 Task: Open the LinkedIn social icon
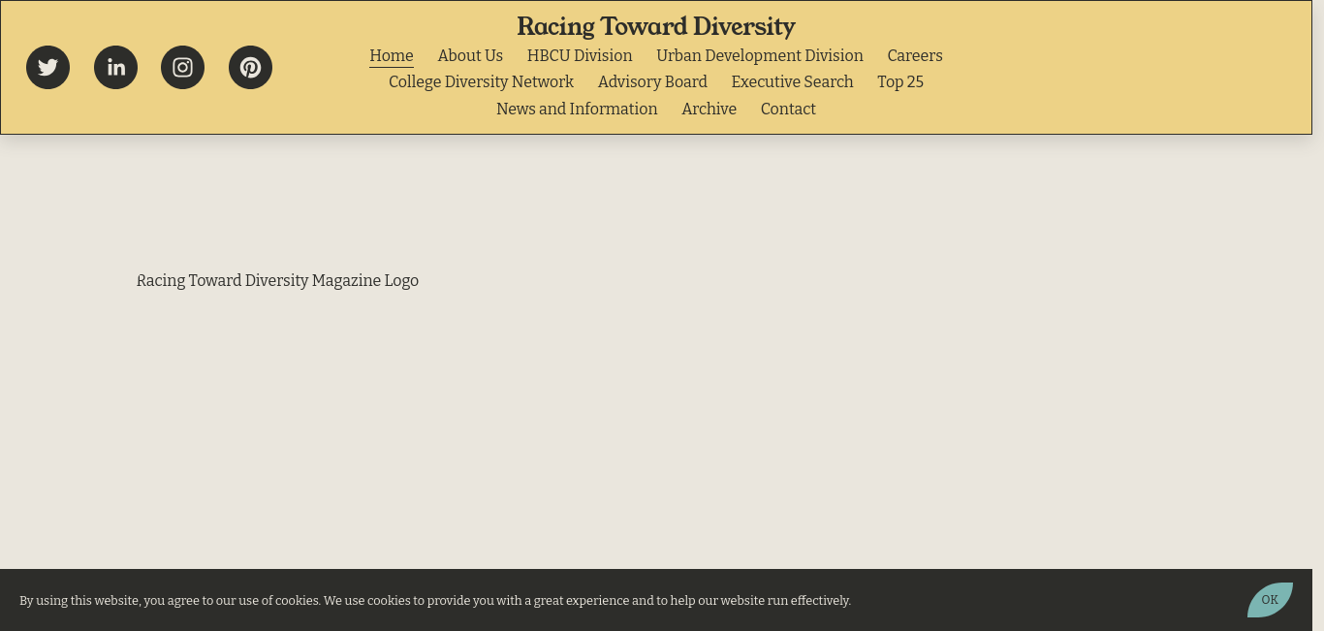tap(115, 67)
